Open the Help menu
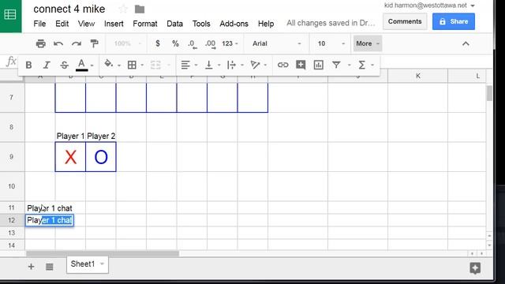The width and height of the screenshot is (505, 284). [266, 24]
